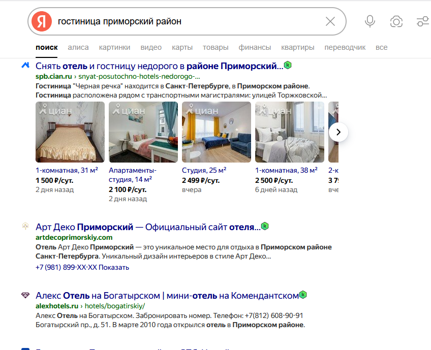Click green verified badge next to Cian result
Screen dimensions: 431x350
288,66
